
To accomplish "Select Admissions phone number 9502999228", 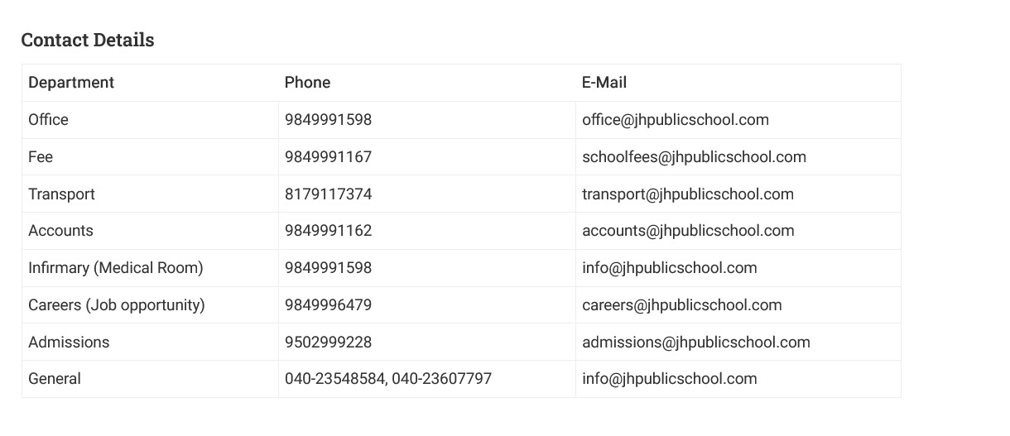I will click(x=328, y=343).
